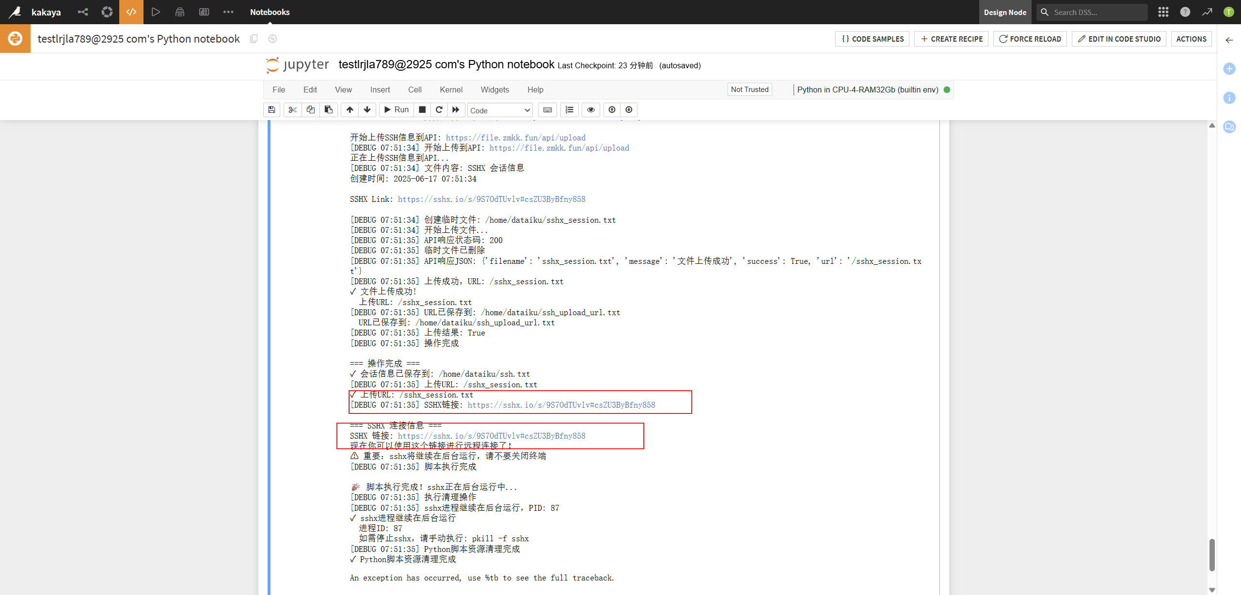Toggle the table of contents list icon
This screenshot has height=595, width=1241.
(570, 110)
